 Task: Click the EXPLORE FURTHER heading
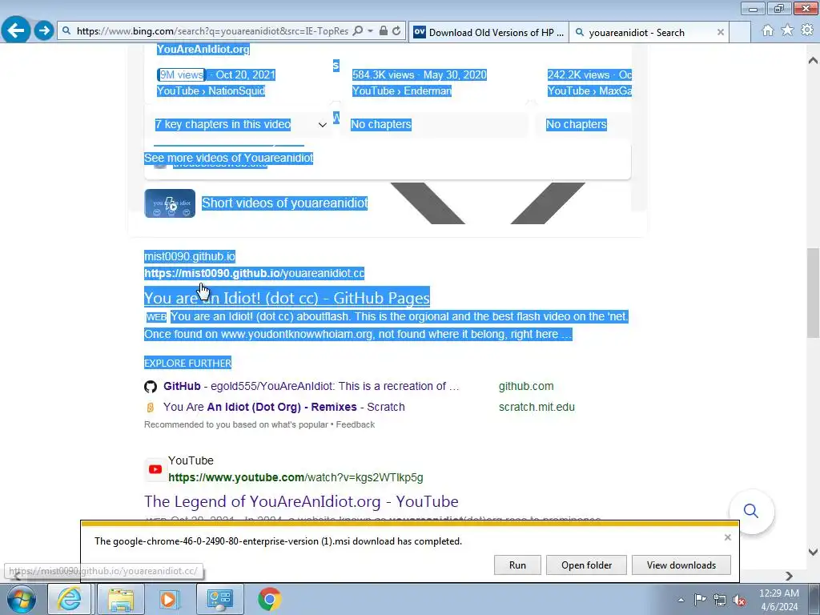click(187, 363)
